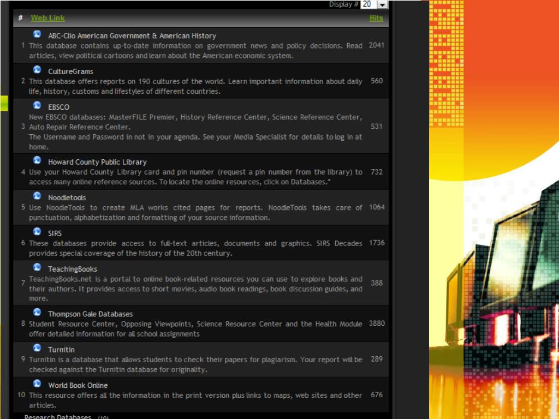Click the globe icon beside Noodletools
The image size is (559, 419).
(x=37, y=196)
